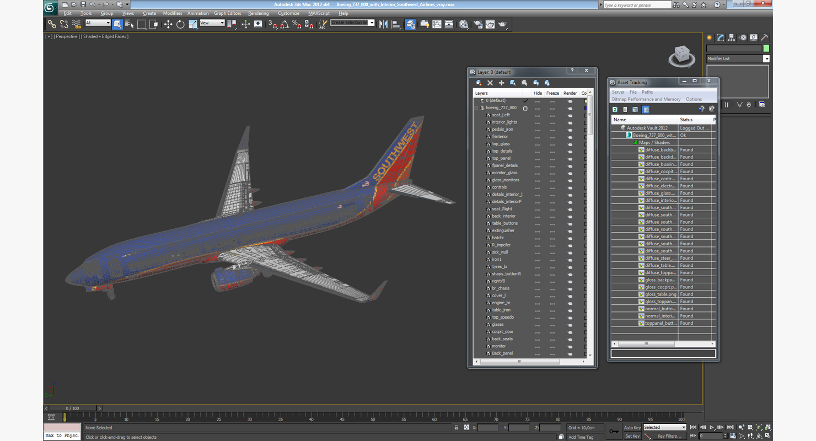
Task: Open the Hierarchy command panel tab
Action: (732, 37)
